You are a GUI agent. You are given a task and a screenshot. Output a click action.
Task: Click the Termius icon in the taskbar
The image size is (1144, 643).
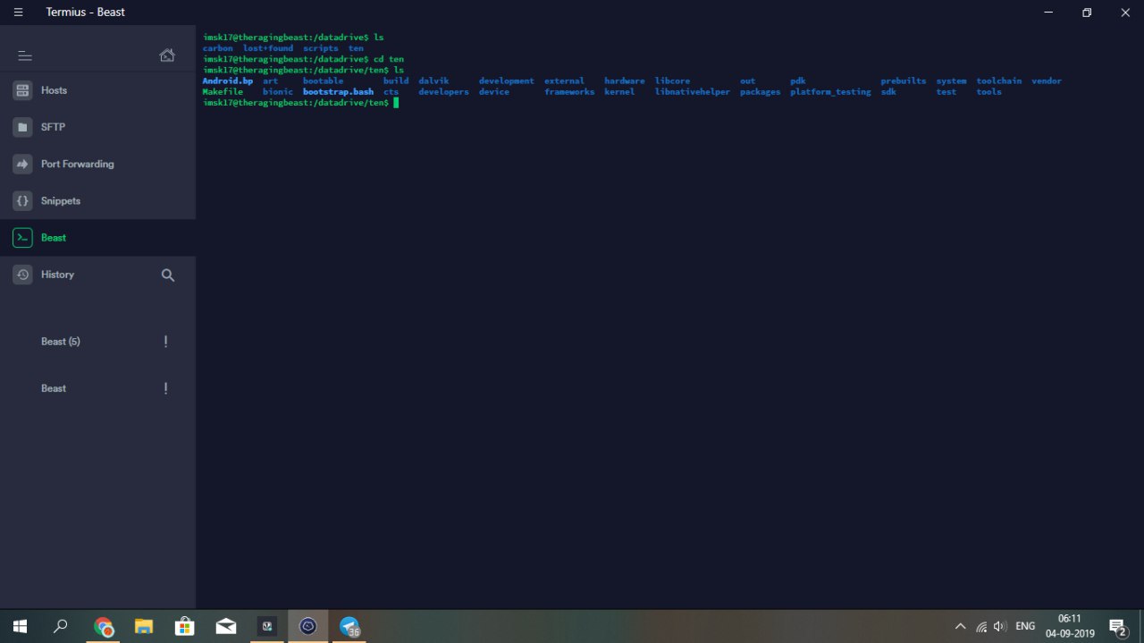coord(307,626)
